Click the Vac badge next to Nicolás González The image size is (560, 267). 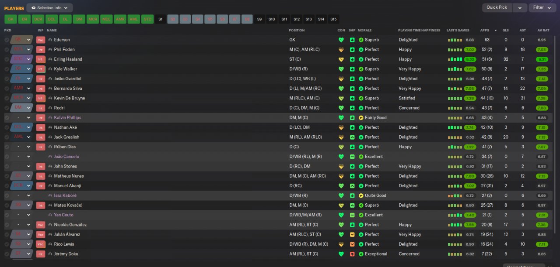tap(41, 225)
